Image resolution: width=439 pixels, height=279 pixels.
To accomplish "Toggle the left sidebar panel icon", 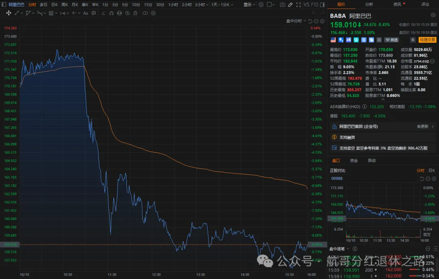I will (4, 4).
